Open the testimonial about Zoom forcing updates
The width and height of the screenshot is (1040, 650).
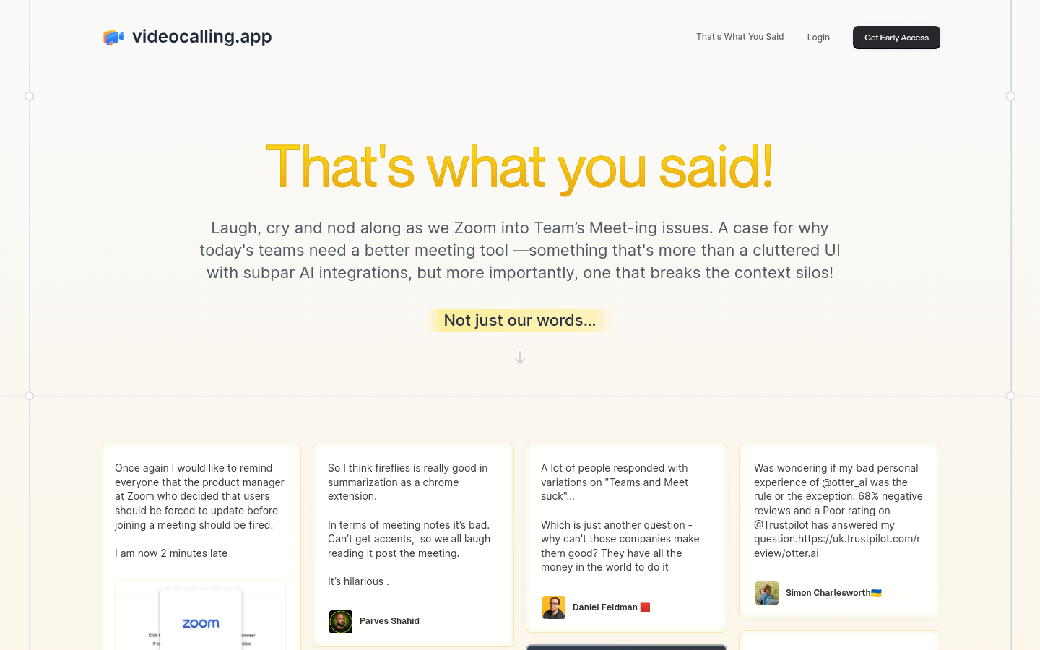coord(200,547)
